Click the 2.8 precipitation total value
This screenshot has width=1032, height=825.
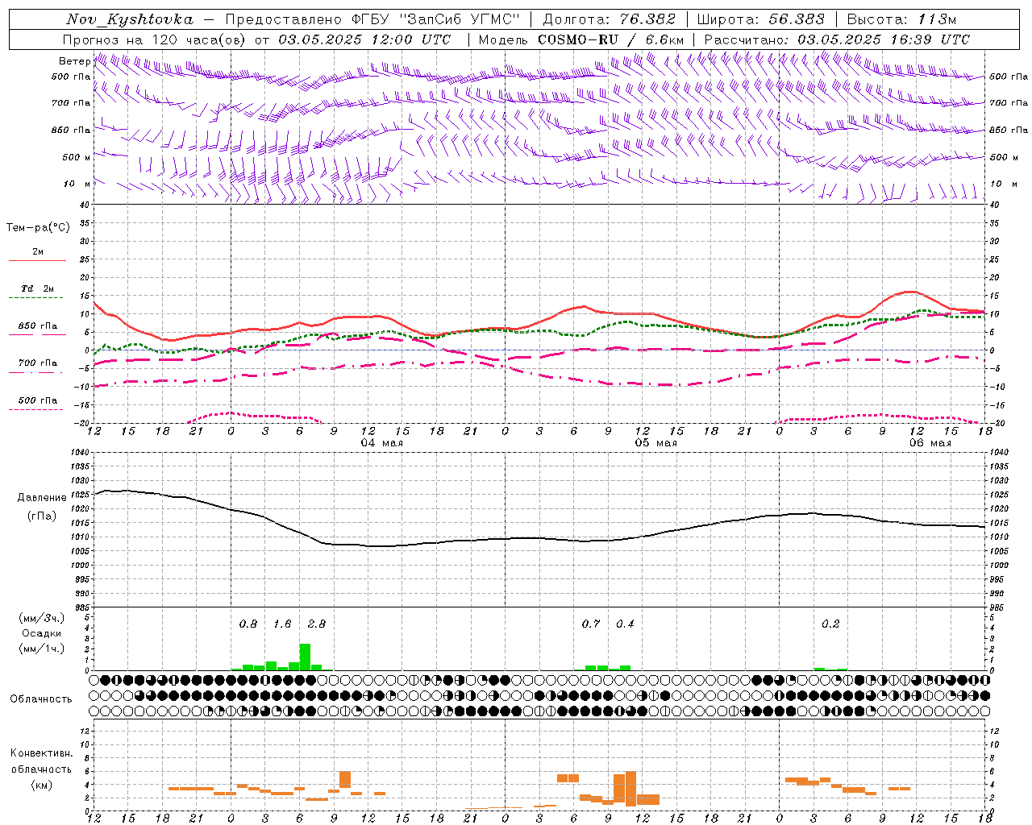point(317,624)
